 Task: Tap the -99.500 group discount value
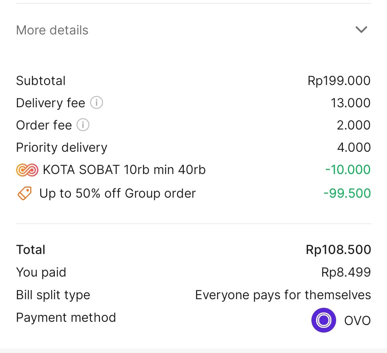[x=347, y=193]
